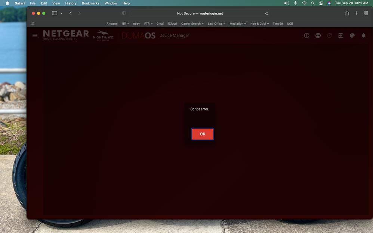Click the globe language icon

[318, 35]
